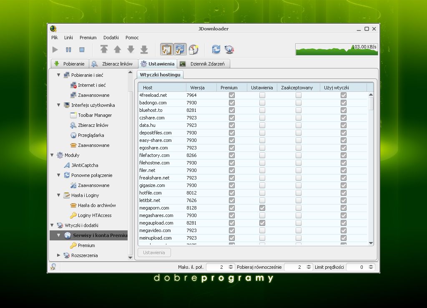The height and width of the screenshot is (308, 427).
Task: Stop all downloads with the stop icon
Action: [82, 50]
